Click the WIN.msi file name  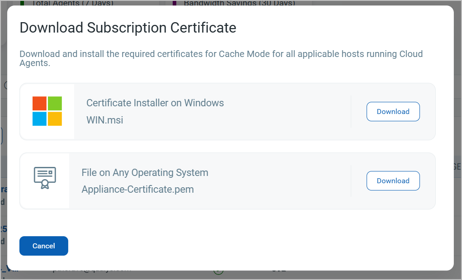(x=105, y=120)
